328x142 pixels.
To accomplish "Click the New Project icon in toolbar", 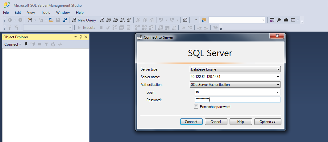I will (30, 20).
